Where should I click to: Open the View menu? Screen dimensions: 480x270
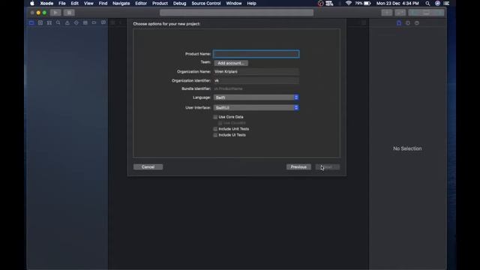pos(88,3)
